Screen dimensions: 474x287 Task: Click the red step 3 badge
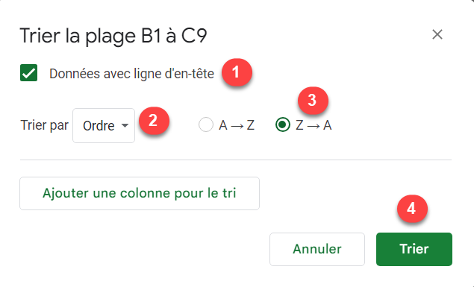pyautogui.click(x=313, y=101)
